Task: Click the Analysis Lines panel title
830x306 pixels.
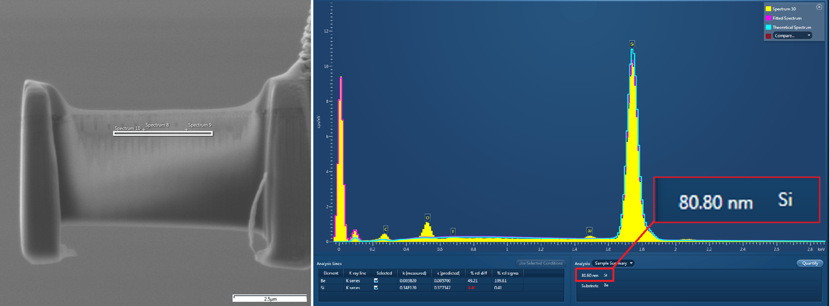Action: (329, 263)
